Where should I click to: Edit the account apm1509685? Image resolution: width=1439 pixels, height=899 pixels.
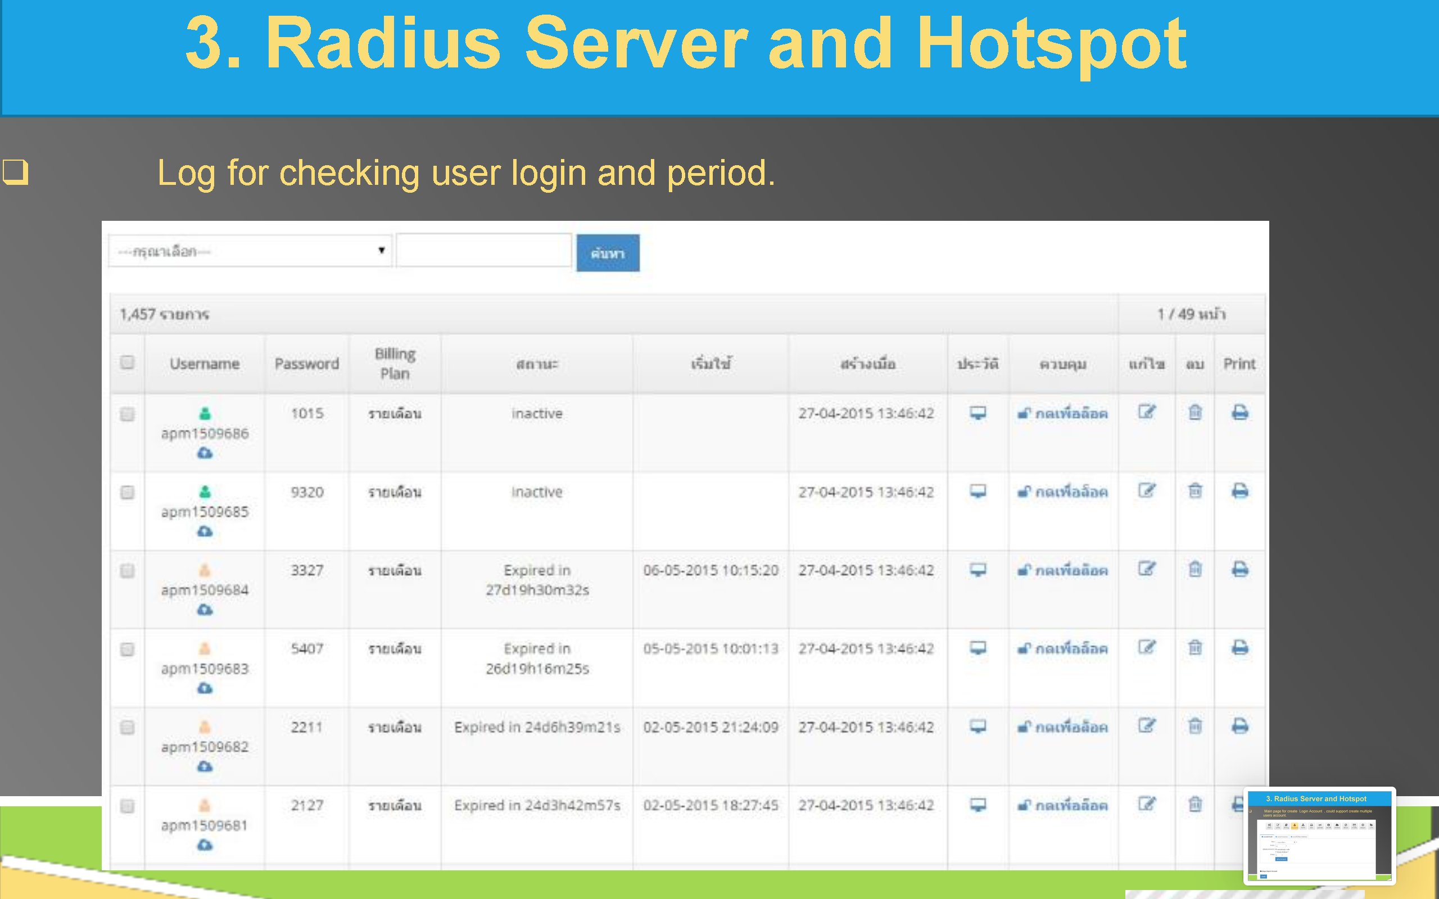(1147, 491)
